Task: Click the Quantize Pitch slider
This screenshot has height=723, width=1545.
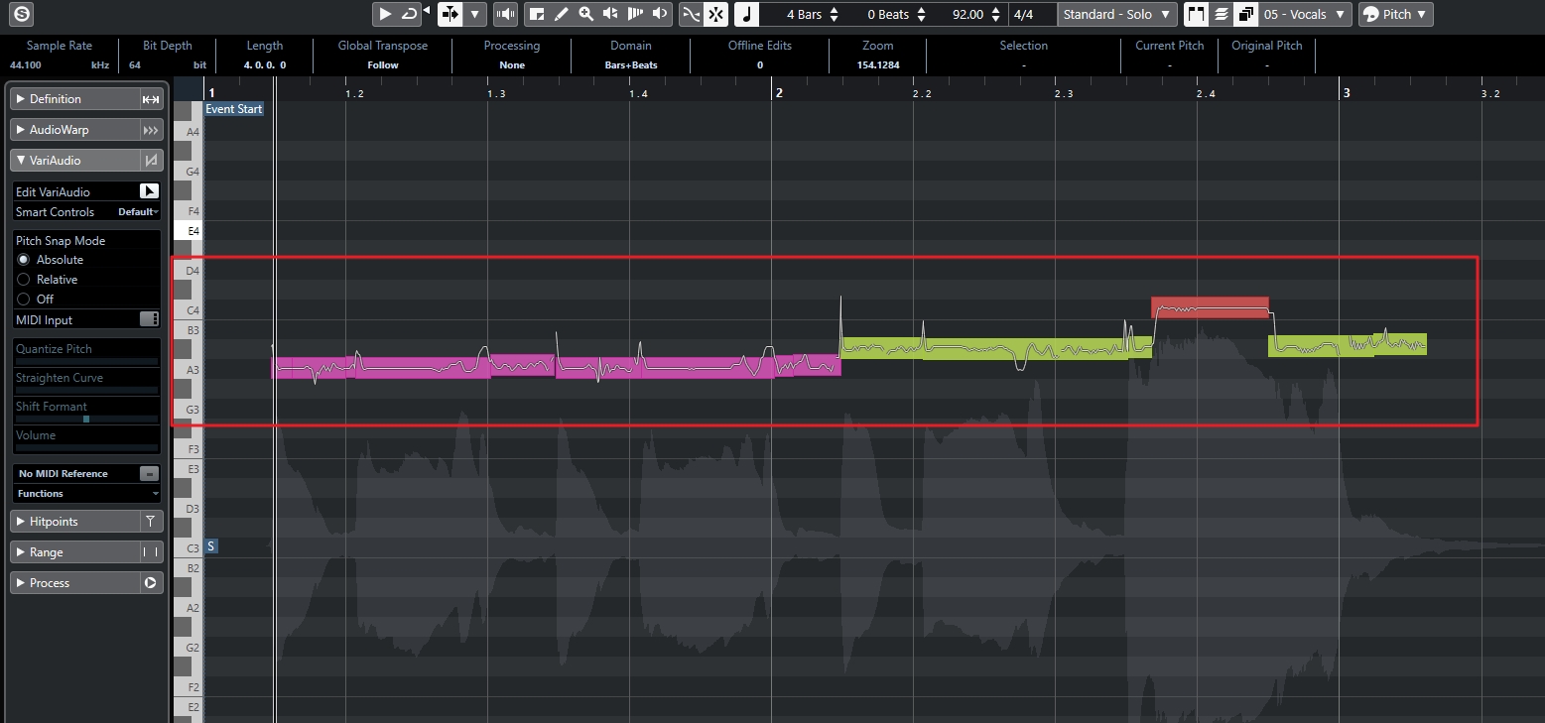Action: [x=86, y=361]
